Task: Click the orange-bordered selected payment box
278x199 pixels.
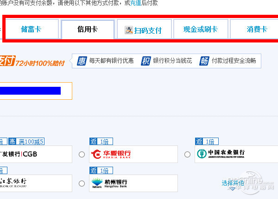Action: click(36, 91)
